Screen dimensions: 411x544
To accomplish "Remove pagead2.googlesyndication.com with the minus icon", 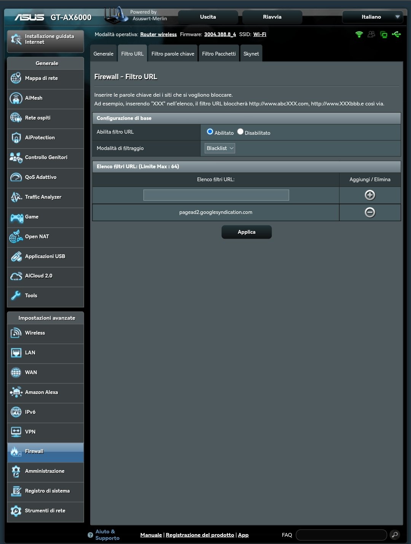I will (370, 212).
